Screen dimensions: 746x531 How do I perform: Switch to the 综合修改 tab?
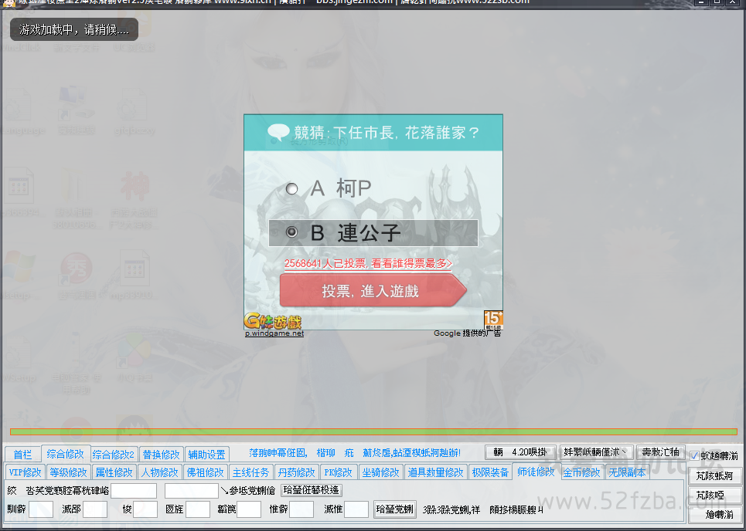tap(65, 454)
